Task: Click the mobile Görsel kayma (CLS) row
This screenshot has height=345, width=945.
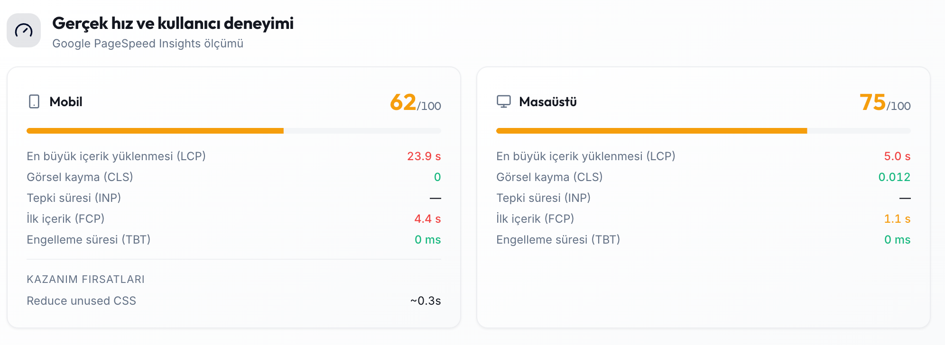Action: click(x=234, y=177)
